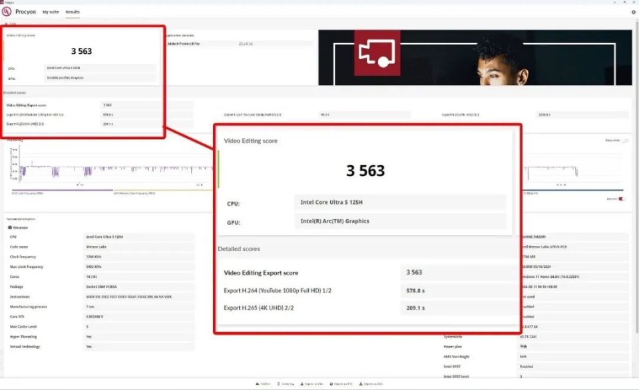Select the Clock frequency value 1200 MHz
The height and width of the screenshot is (390, 639).
pos(138,257)
